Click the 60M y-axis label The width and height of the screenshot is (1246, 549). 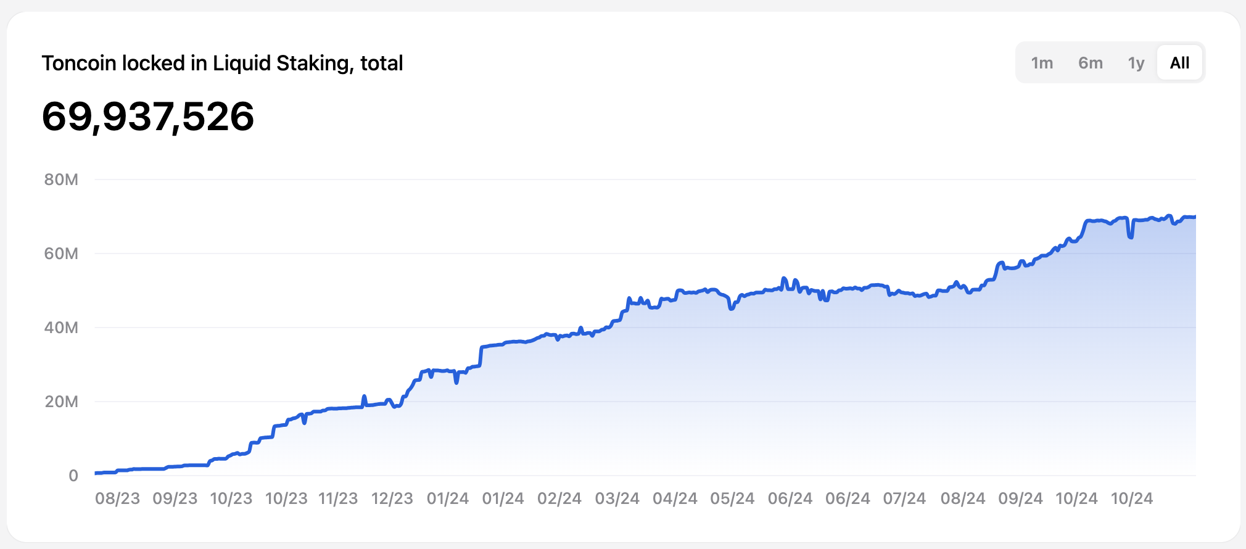pos(61,254)
